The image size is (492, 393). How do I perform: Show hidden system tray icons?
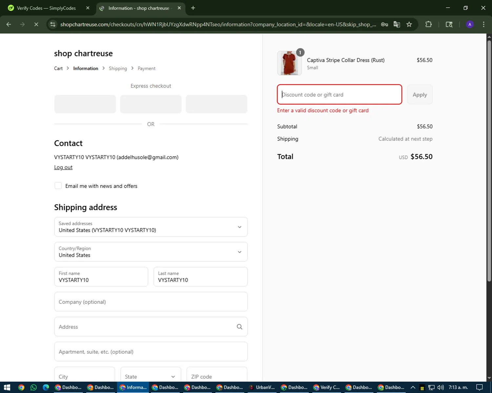coord(413,387)
